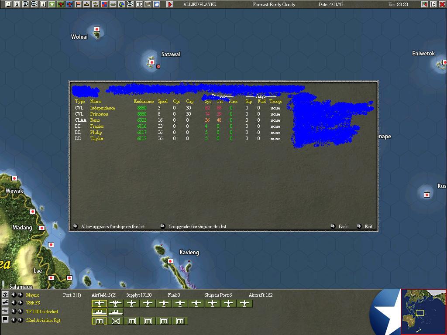Open ship Princeton in the list
447x335 pixels.
point(99,114)
